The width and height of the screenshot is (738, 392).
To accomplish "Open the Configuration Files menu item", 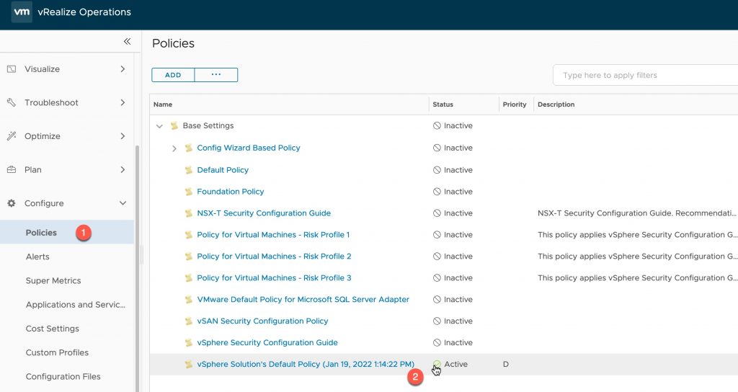I will [63, 376].
